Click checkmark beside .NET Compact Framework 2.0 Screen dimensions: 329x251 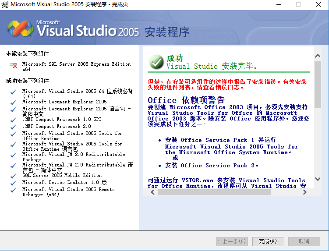(14, 127)
